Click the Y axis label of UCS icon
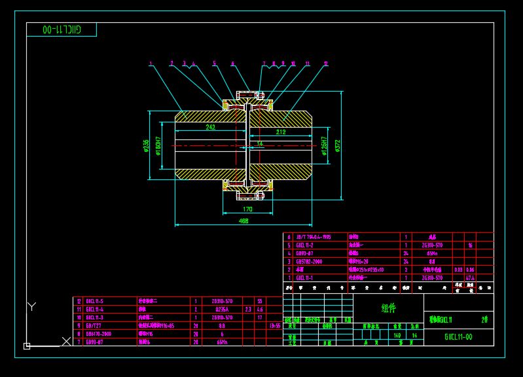The height and width of the screenshot is (377, 523). (x=31, y=306)
